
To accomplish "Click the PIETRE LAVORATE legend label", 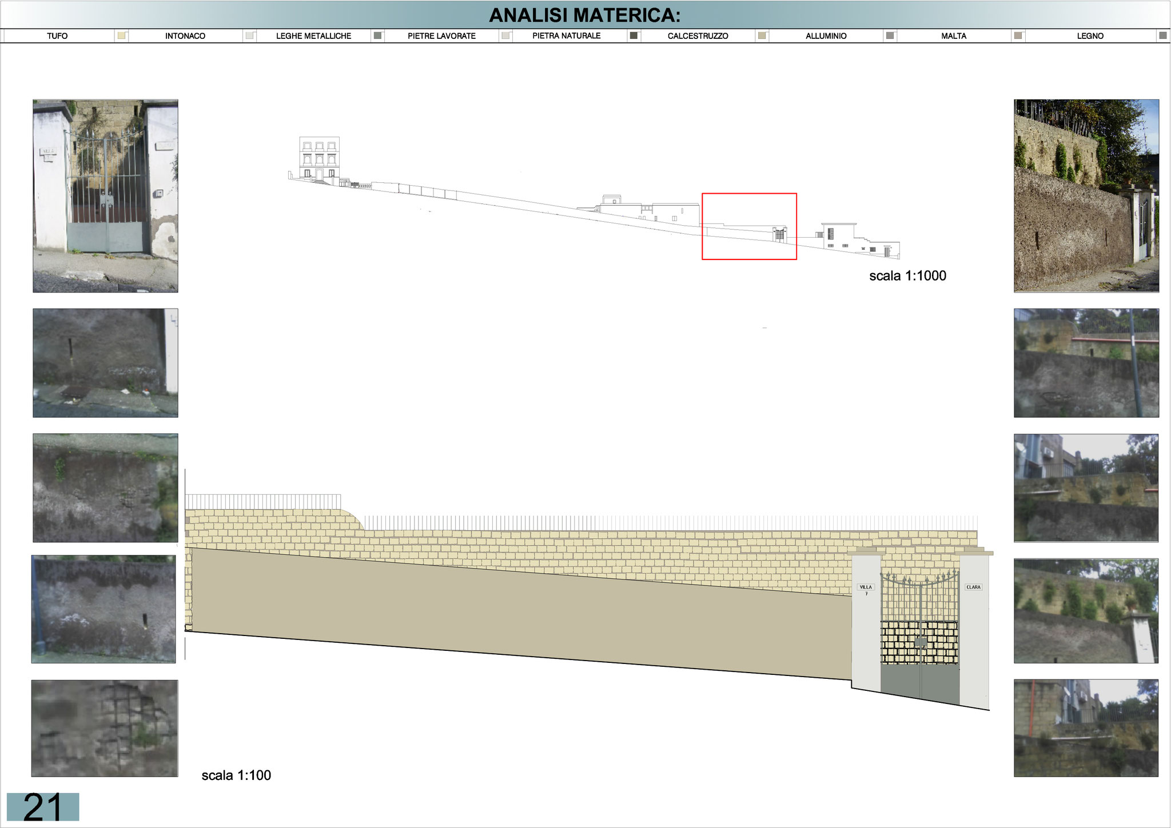I will coord(441,35).
